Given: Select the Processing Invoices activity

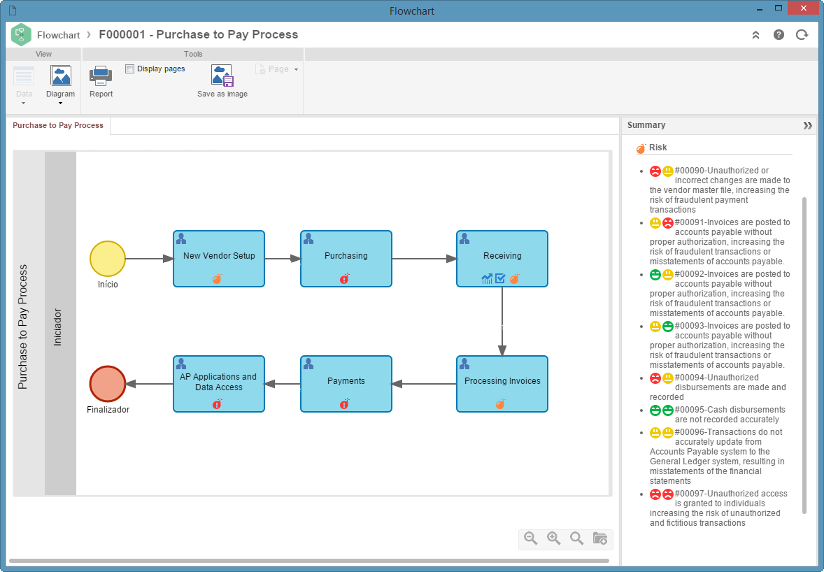Looking at the screenshot, I should (x=502, y=384).
